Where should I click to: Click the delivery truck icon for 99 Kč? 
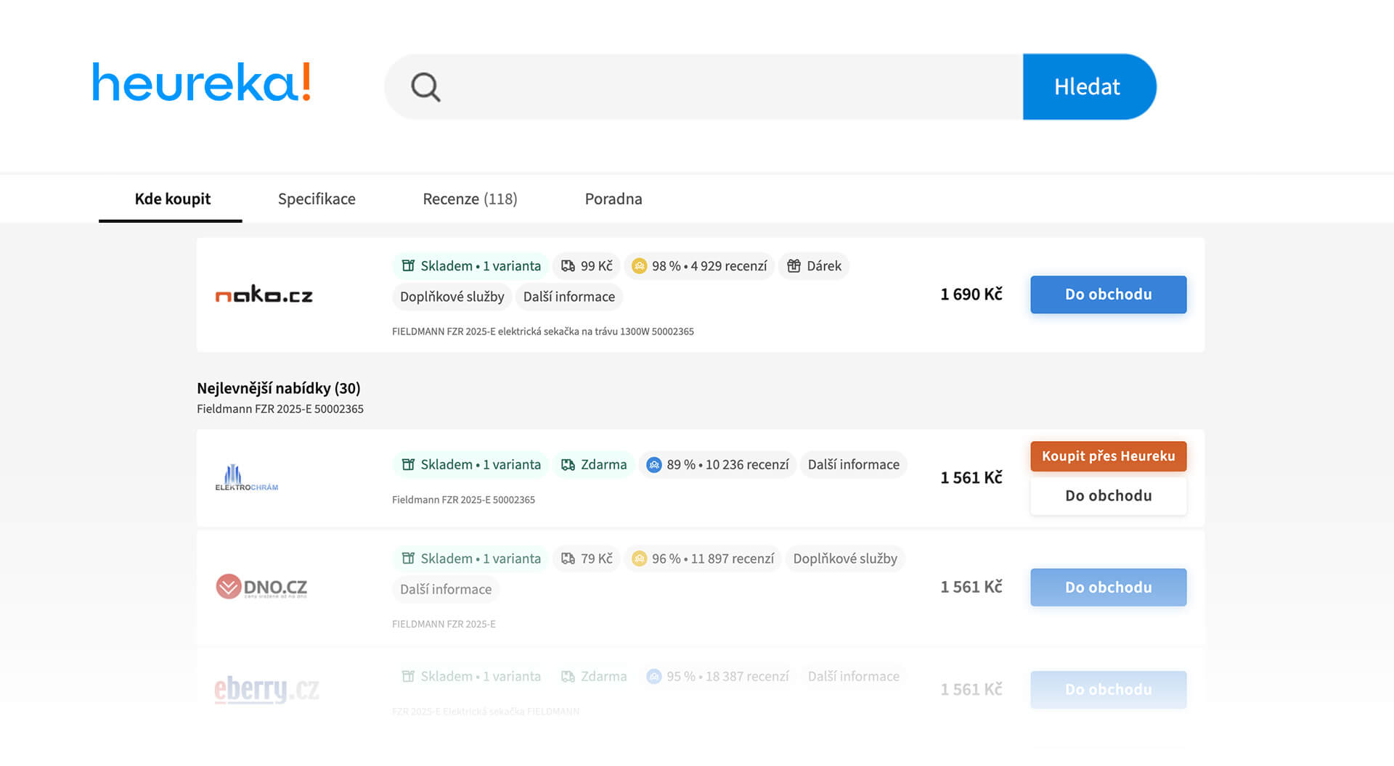(x=568, y=266)
